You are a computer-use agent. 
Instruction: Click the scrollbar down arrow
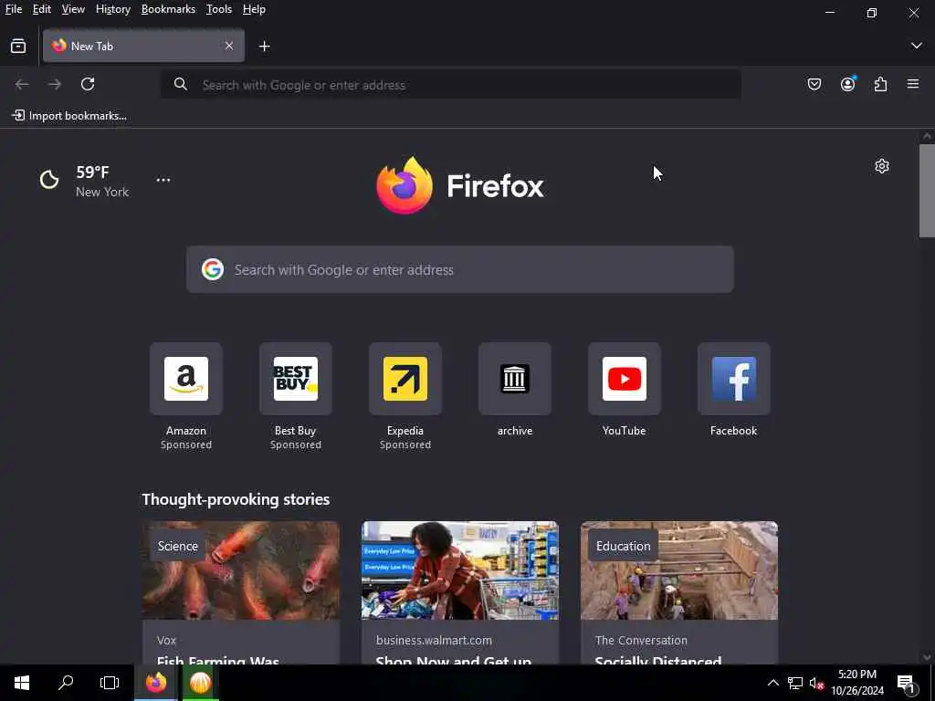click(927, 657)
